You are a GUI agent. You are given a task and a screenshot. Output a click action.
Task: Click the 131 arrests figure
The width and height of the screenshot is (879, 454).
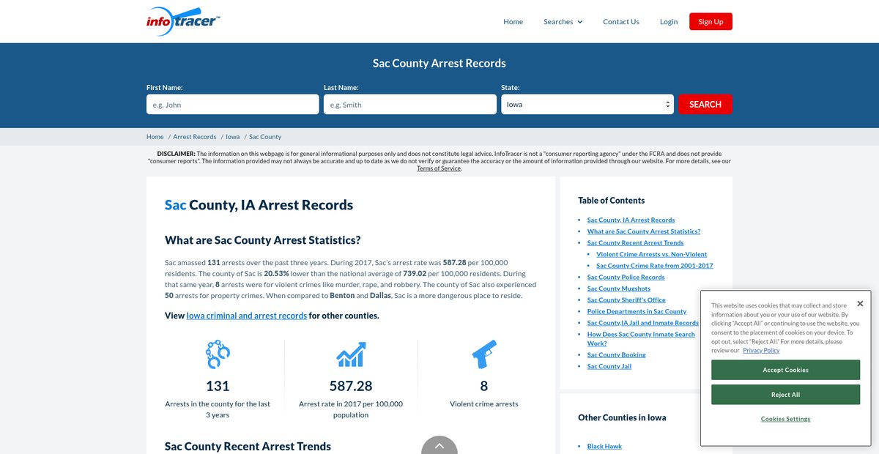[218, 386]
